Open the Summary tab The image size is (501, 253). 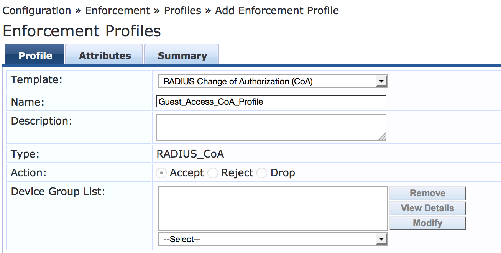point(182,56)
